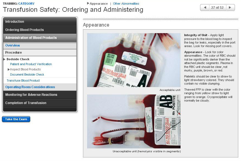The image size is (241, 161).
Task: Click the acceptable blood unit photo
Action: (x=134, y=60)
